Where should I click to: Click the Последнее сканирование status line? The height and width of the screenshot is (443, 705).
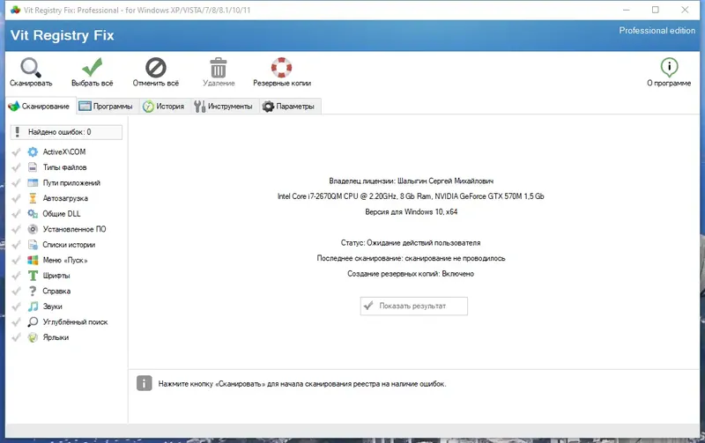[x=411, y=258]
